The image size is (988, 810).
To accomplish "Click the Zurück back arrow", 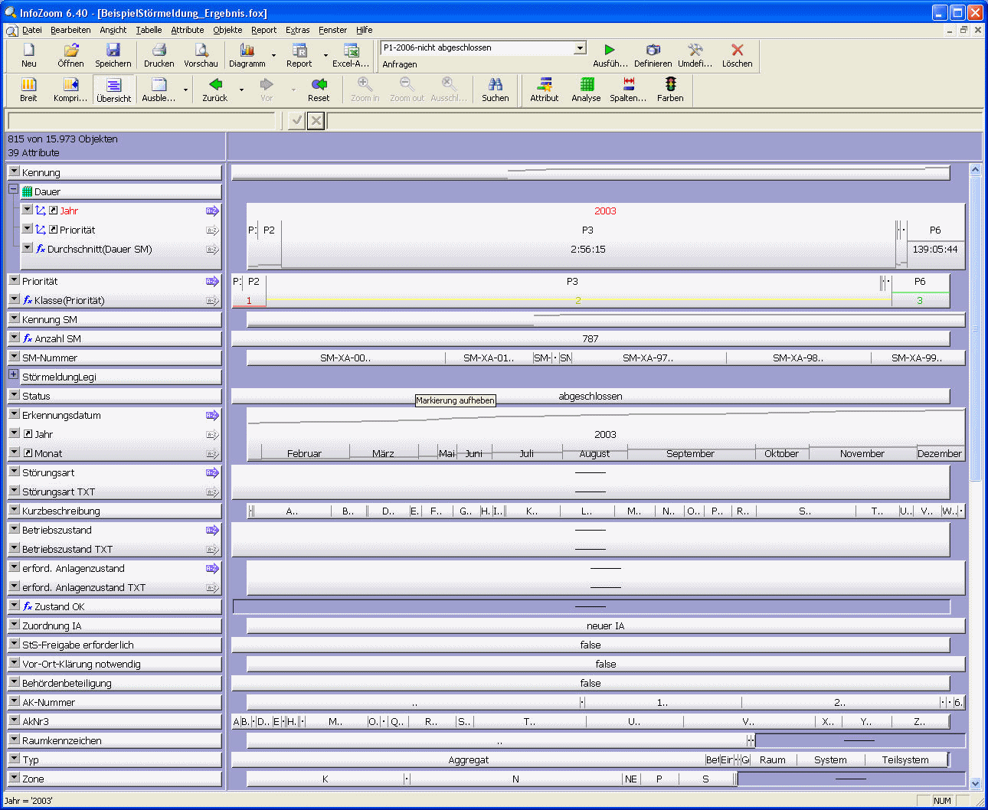I will click(x=215, y=85).
